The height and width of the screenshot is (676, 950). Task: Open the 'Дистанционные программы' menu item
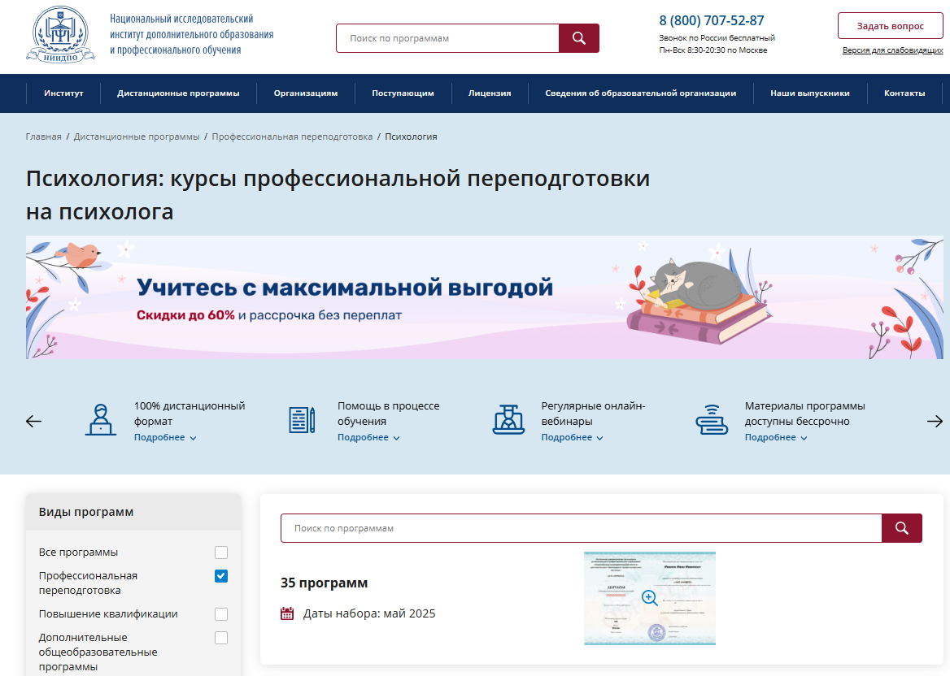[x=178, y=93]
